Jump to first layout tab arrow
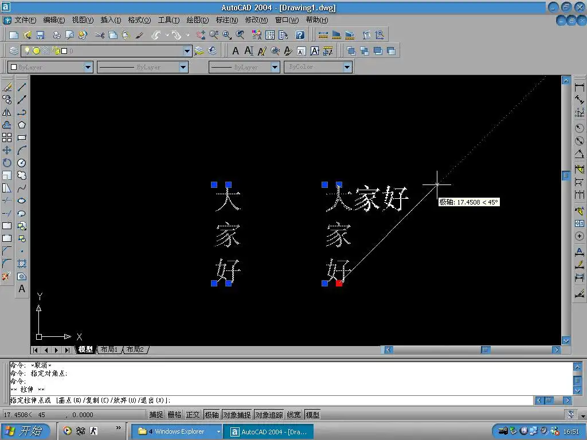This screenshot has width=587, height=440. click(35, 350)
